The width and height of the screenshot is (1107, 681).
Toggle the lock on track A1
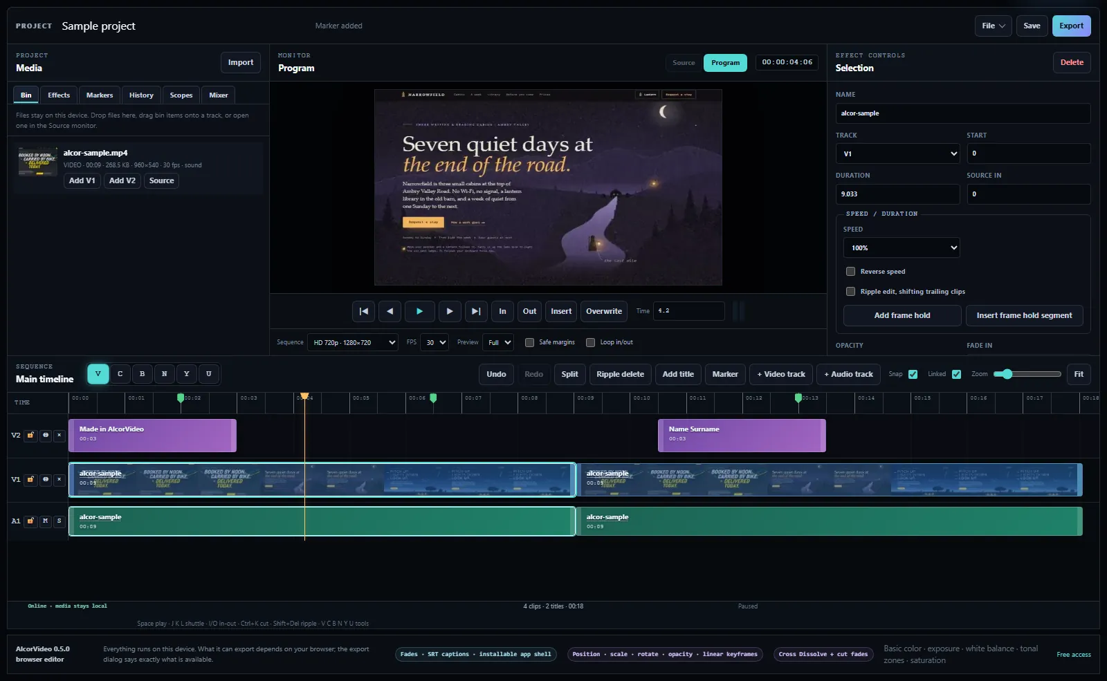click(30, 521)
